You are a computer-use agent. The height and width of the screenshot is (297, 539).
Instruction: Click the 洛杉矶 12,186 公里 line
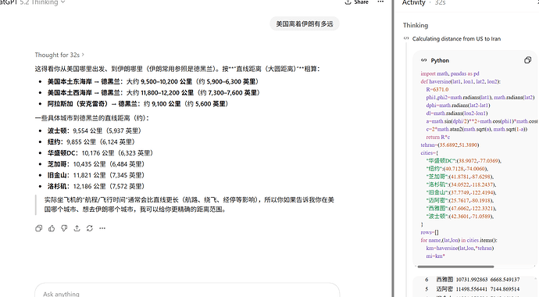pos(96,186)
